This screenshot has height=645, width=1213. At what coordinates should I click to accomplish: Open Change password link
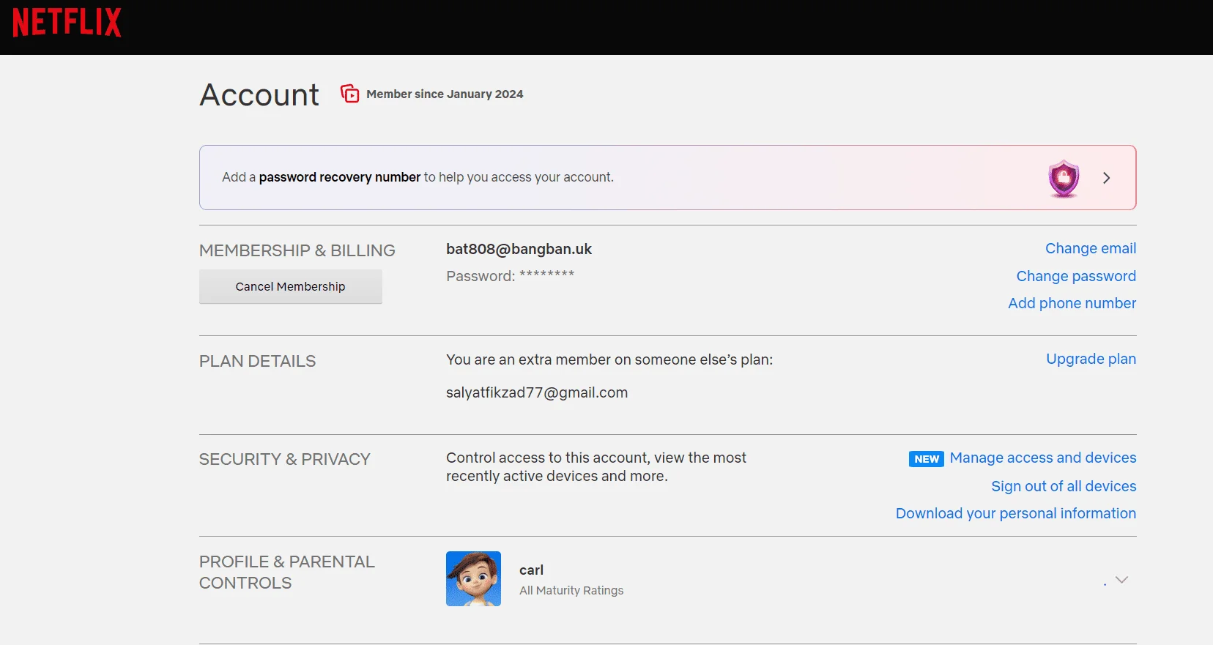click(x=1076, y=276)
